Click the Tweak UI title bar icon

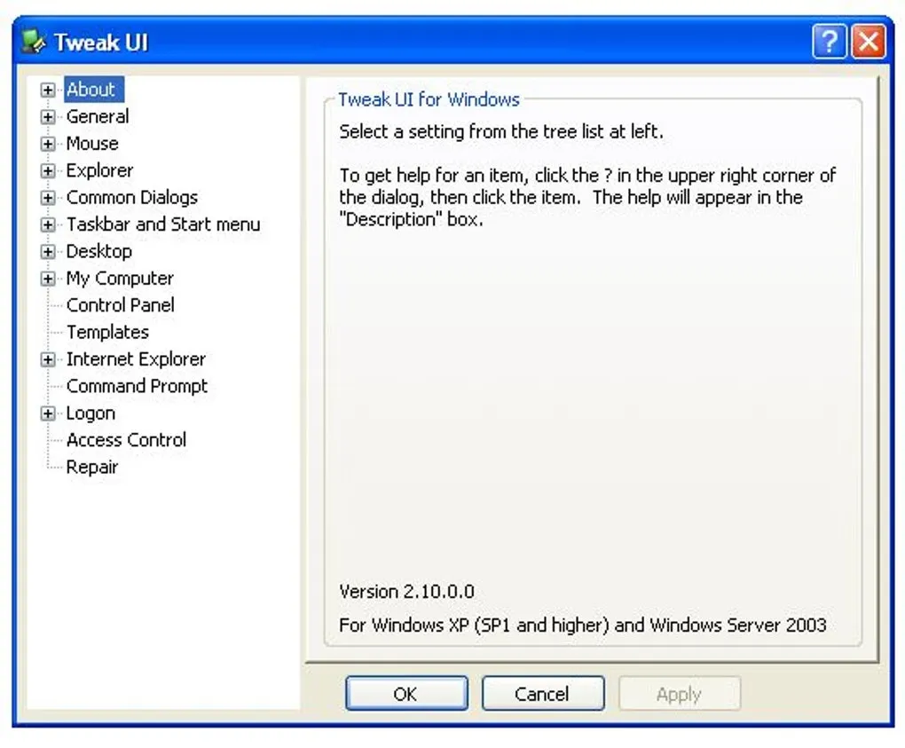33,43
